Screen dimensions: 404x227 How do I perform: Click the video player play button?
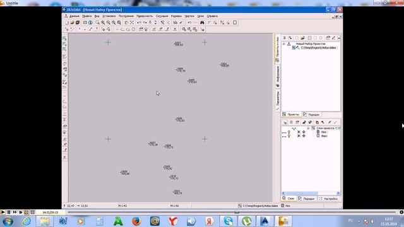coord(3,212)
